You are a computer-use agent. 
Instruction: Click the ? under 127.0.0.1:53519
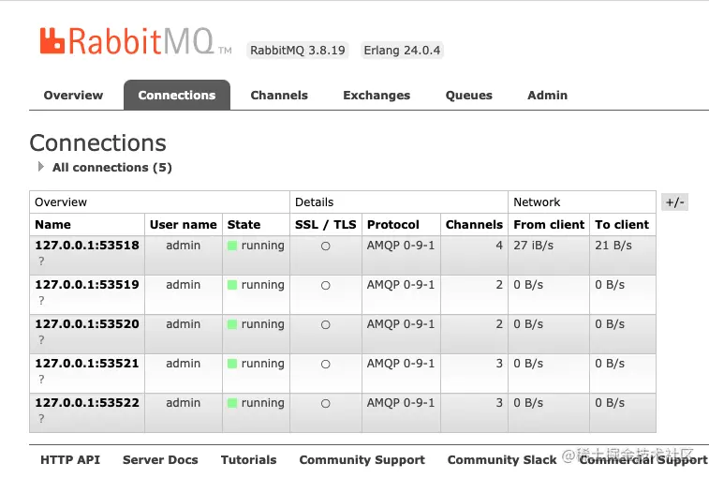coord(41,301)
